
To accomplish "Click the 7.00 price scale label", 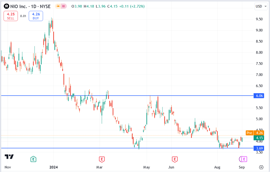I will point(259,75).
